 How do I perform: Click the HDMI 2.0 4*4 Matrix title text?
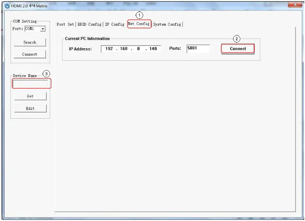coord(29,6)
